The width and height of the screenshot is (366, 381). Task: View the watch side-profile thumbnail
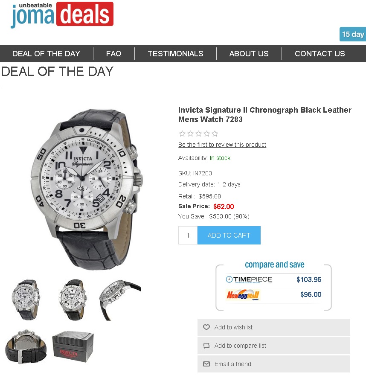point(120,300)
